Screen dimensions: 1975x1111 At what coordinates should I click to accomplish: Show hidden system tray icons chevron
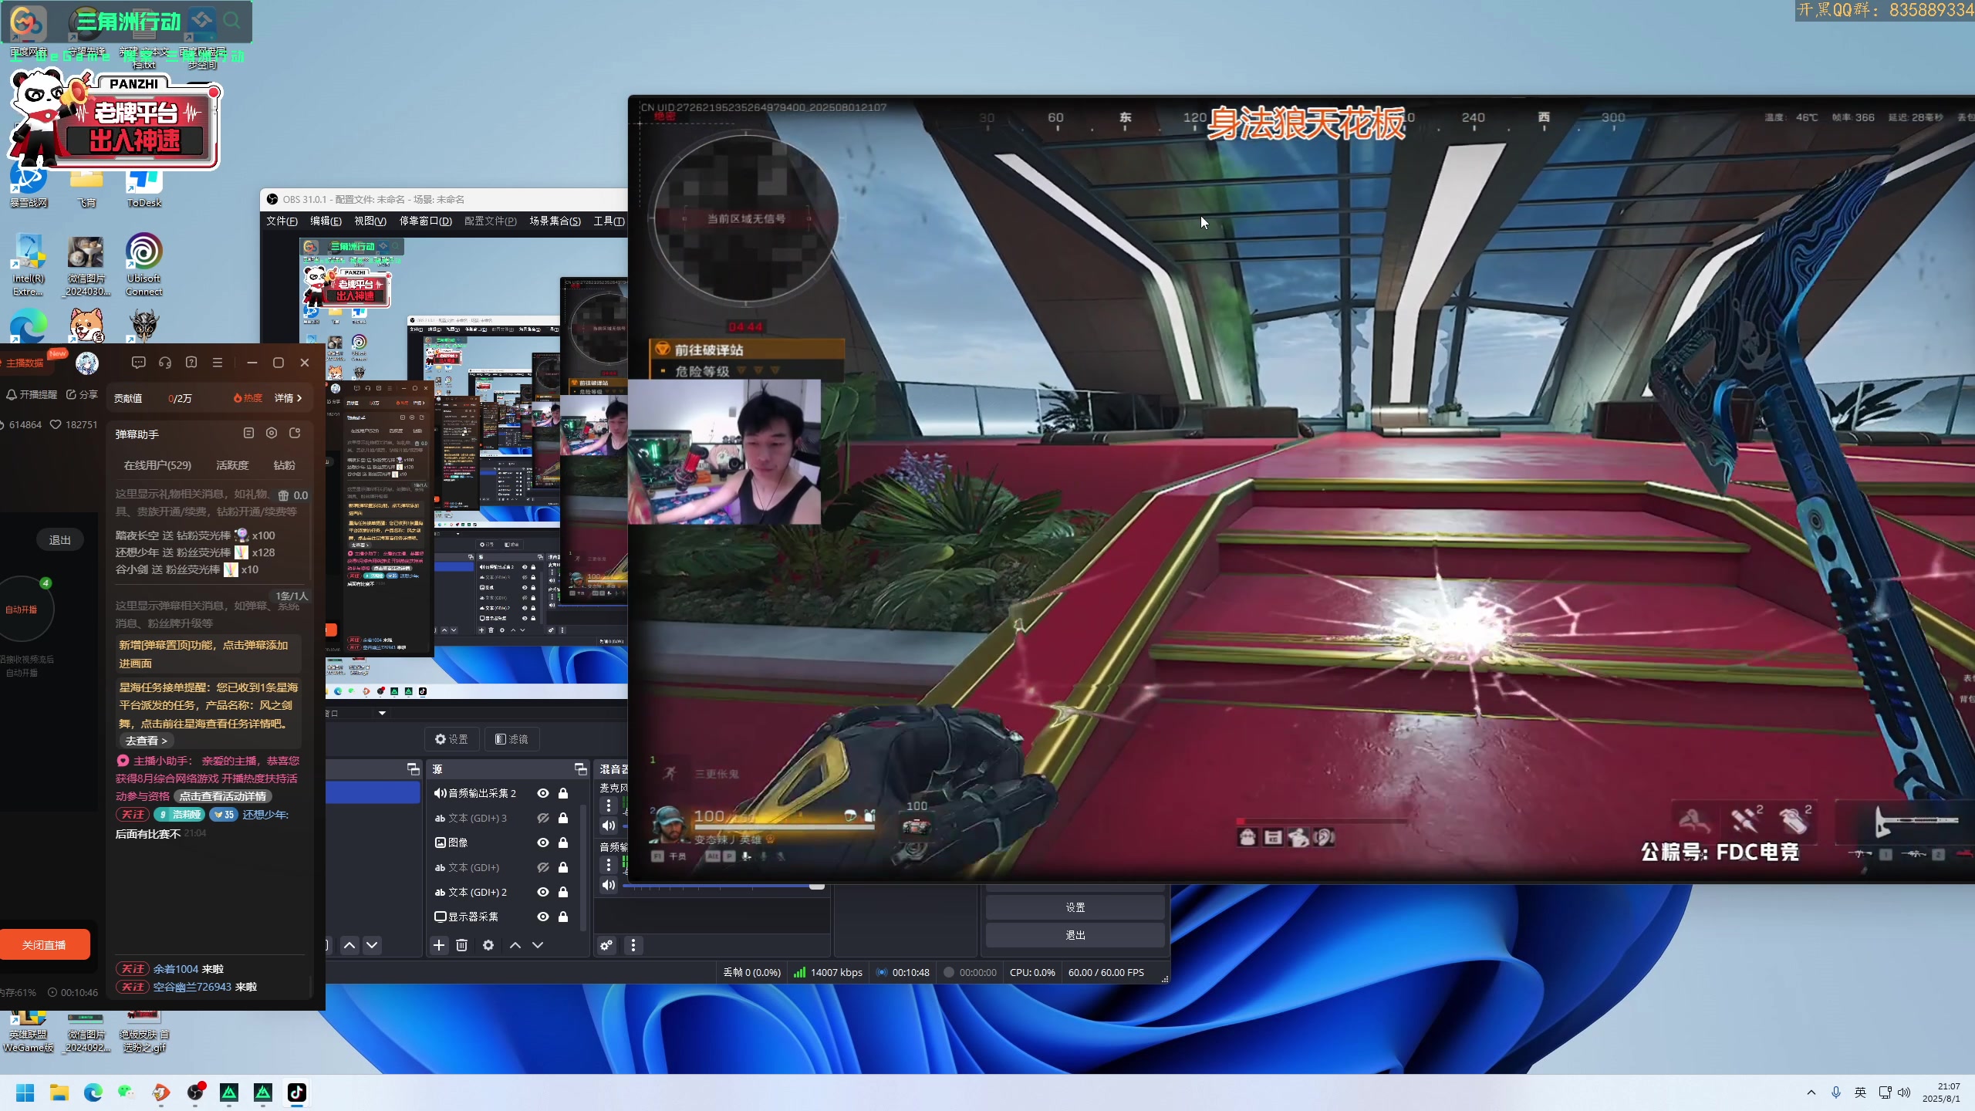(1811, 1092)
